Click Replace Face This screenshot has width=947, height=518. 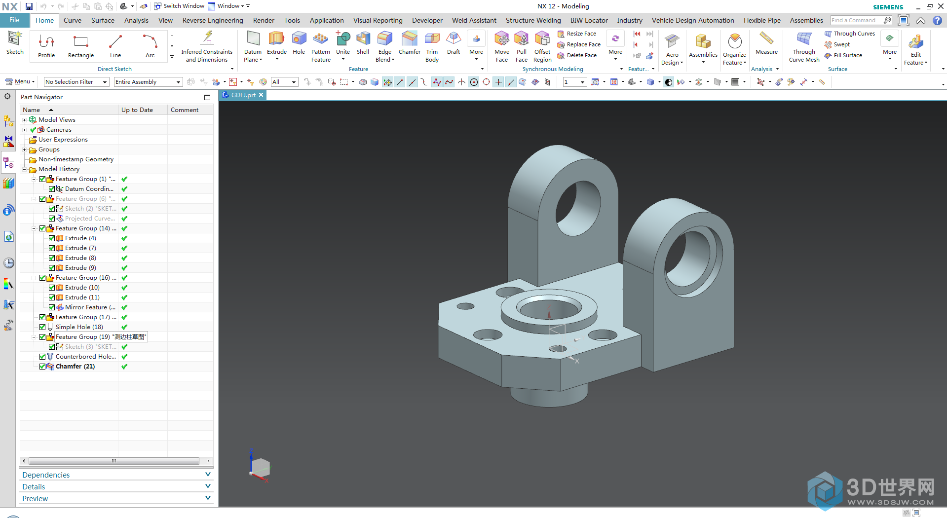pos(579,44)
